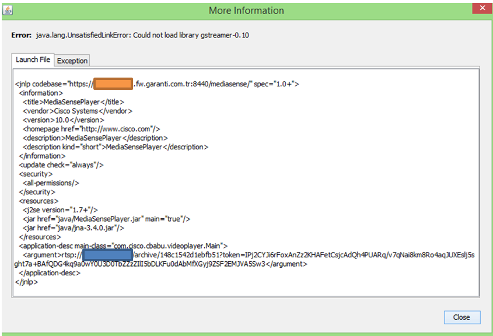
Task: Click the closing </jnlp> tag
Action: pyautogui.click(x=26, y=282)
